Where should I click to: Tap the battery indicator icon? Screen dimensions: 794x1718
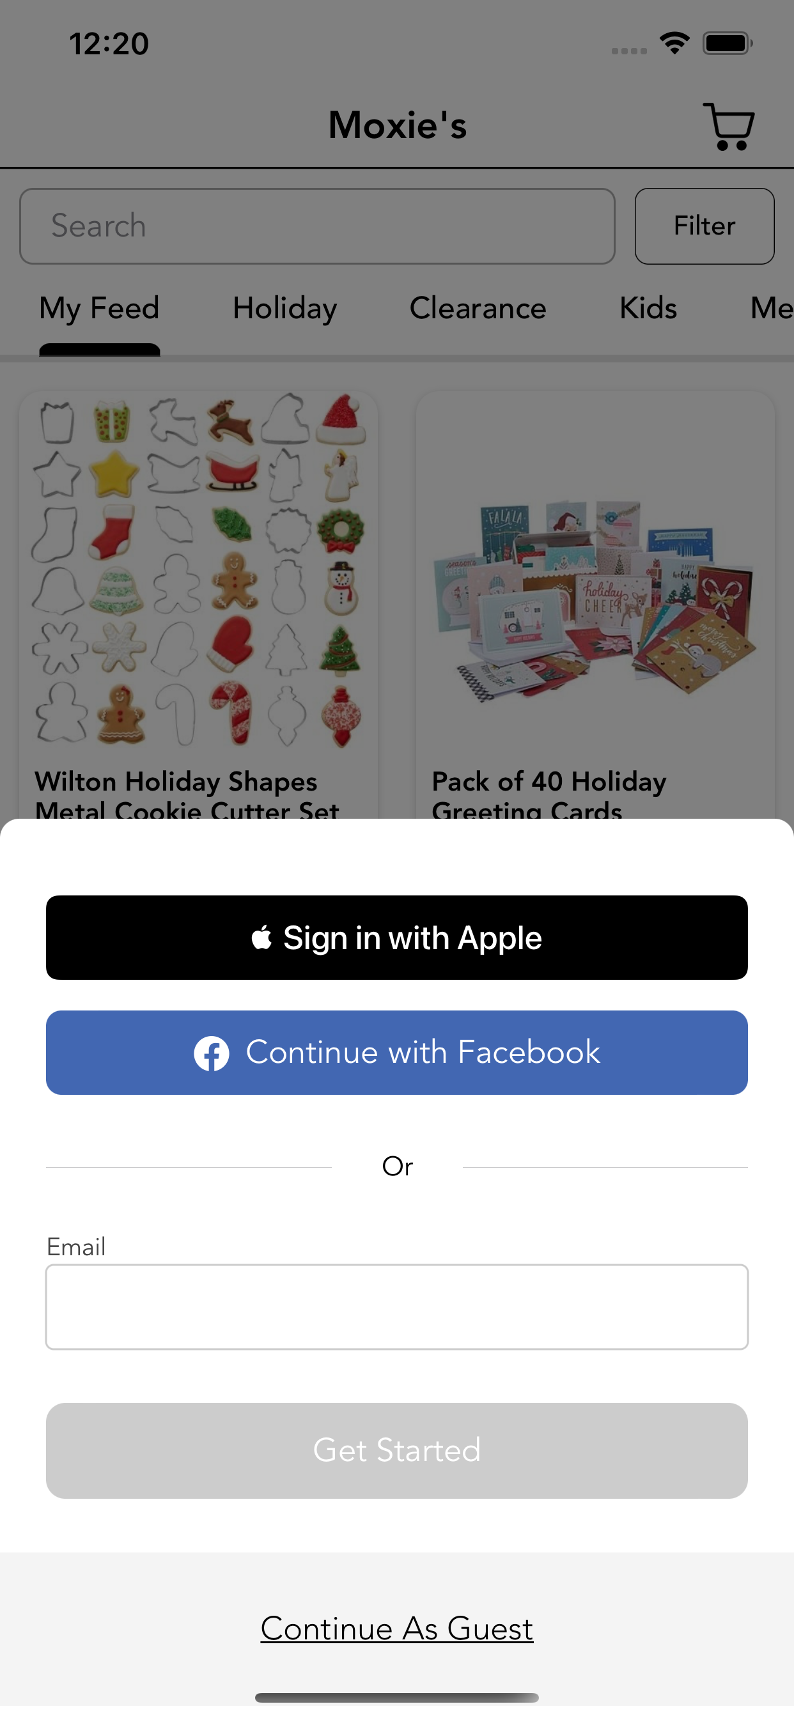[x=728, y=43]
